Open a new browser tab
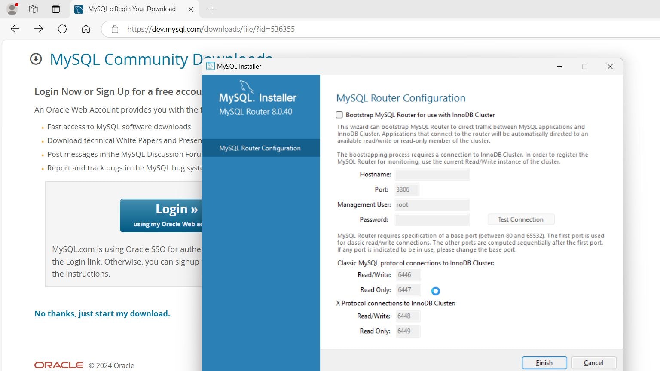 (211, 9)
